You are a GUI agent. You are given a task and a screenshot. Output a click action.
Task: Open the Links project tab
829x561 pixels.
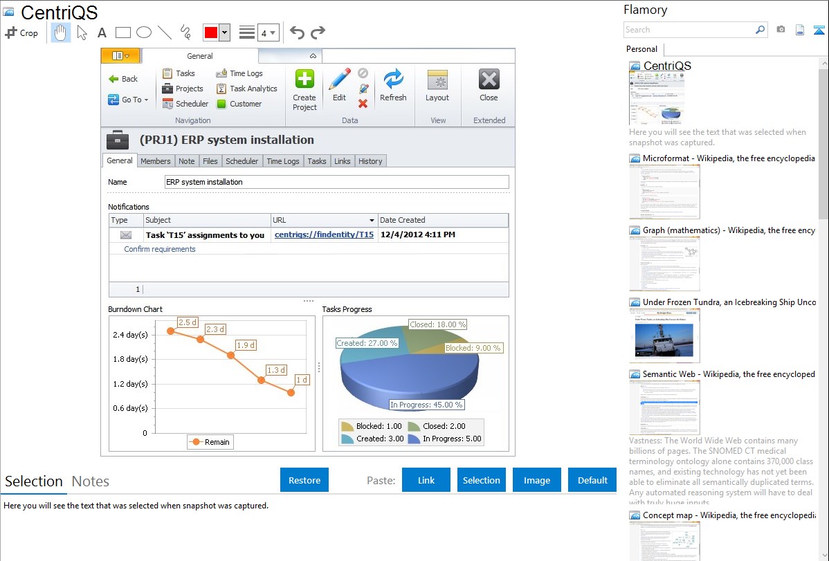click(x=342, y=161)
